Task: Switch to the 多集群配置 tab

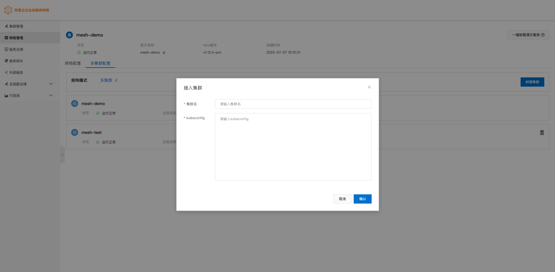Action: pos(100,64)
